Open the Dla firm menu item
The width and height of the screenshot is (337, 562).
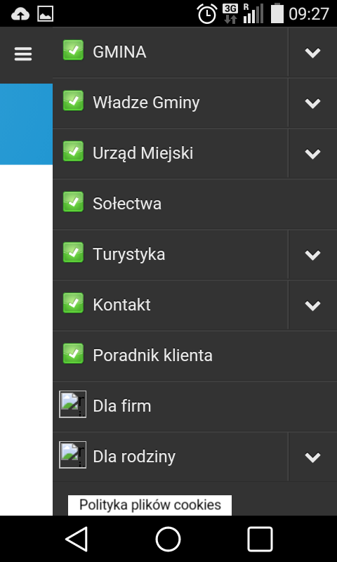click(x=194, y=406)
